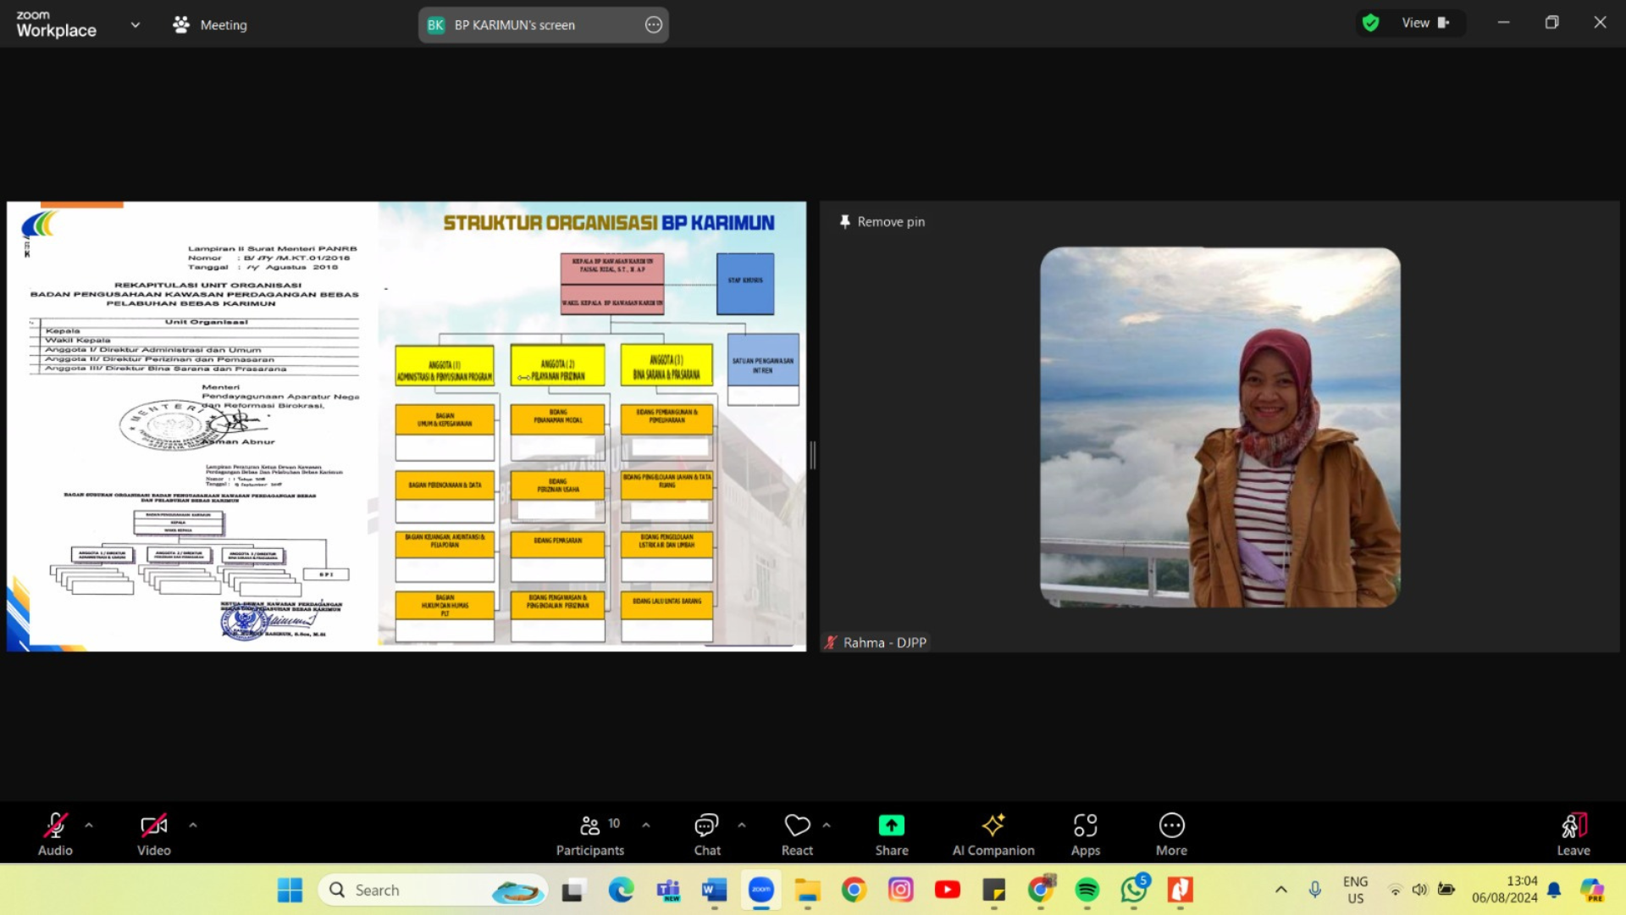This screenshot has height=915, width=1626.
Task: Open React emoji menu
Action: [x=797, y=835]
